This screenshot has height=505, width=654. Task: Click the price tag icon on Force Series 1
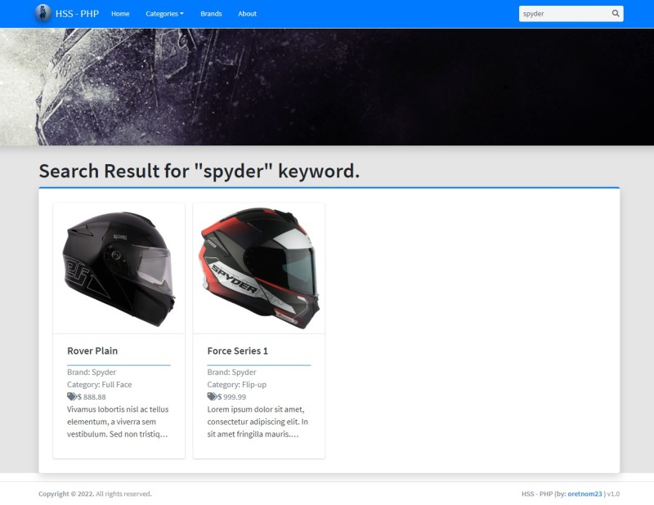pos(212,396)
